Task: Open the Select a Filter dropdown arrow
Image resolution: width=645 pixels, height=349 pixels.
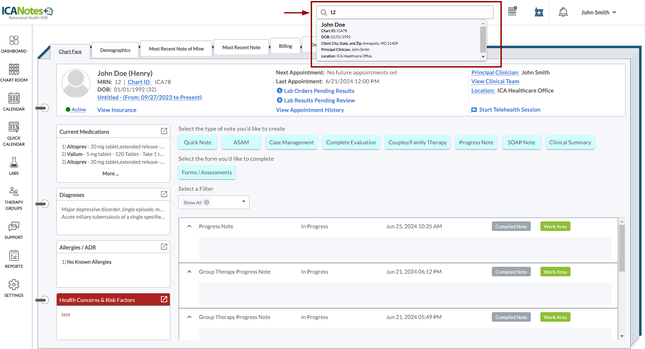Action: [x=244, y=202]
